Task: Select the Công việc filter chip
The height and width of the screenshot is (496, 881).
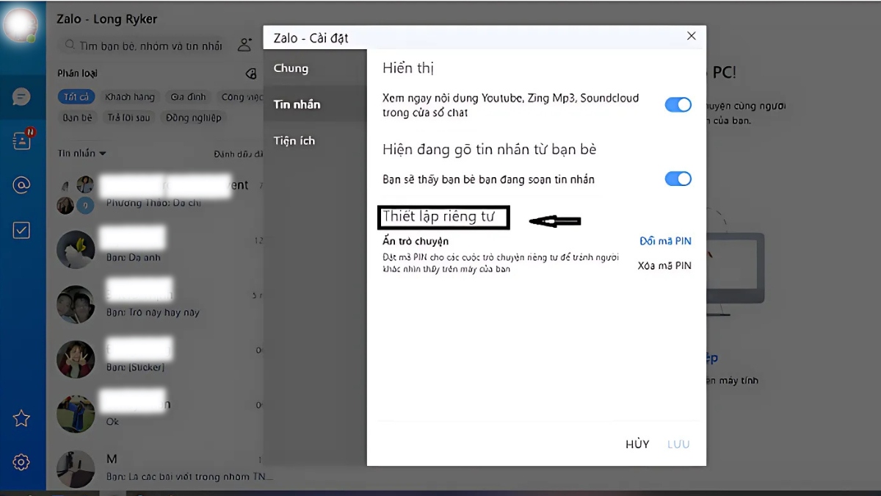Action: [241, 97]
